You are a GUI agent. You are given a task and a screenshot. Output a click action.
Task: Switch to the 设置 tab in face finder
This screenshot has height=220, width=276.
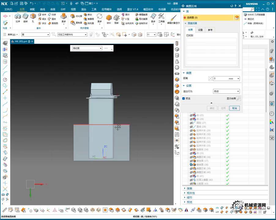point(200,30)
